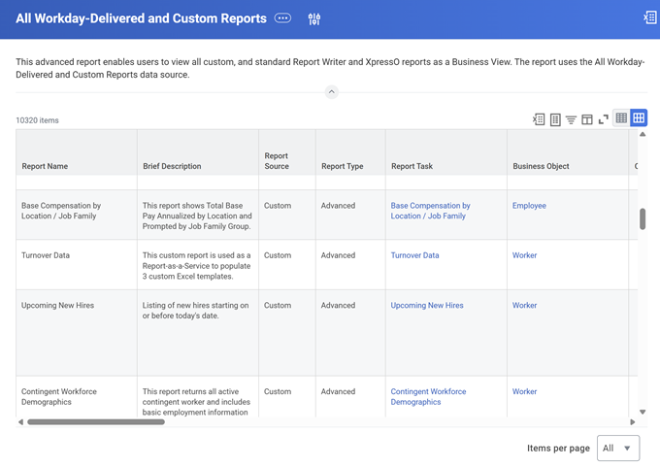Click 10320 items count label
The image size is (660, 466).
pyautogui.click(x=37, y=120)
